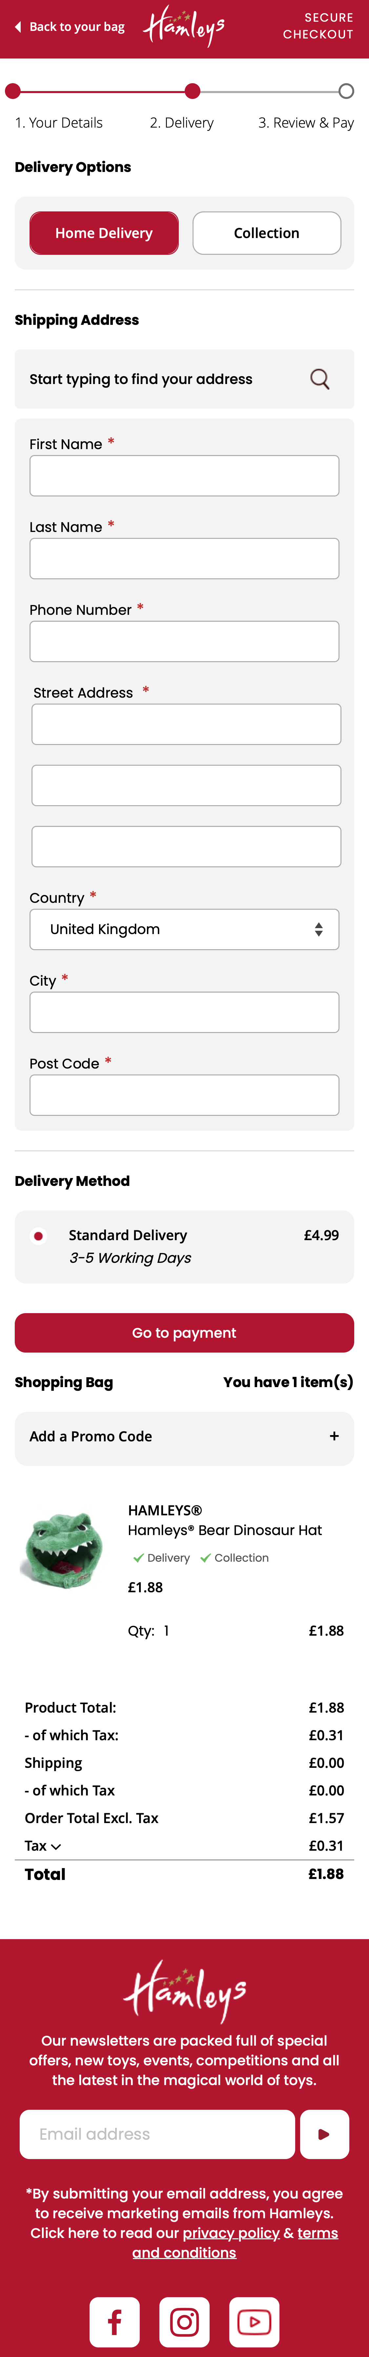Click the back arrow to return to bag
369x2357 pixels.
coord(16,27)
